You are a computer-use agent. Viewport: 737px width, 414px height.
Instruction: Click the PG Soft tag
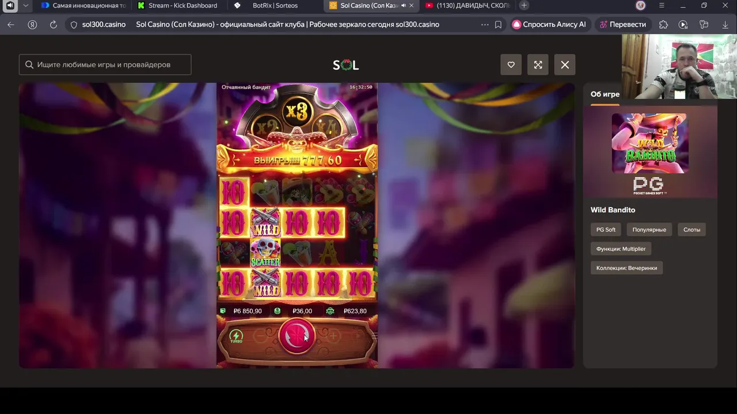tap(606, 229)
